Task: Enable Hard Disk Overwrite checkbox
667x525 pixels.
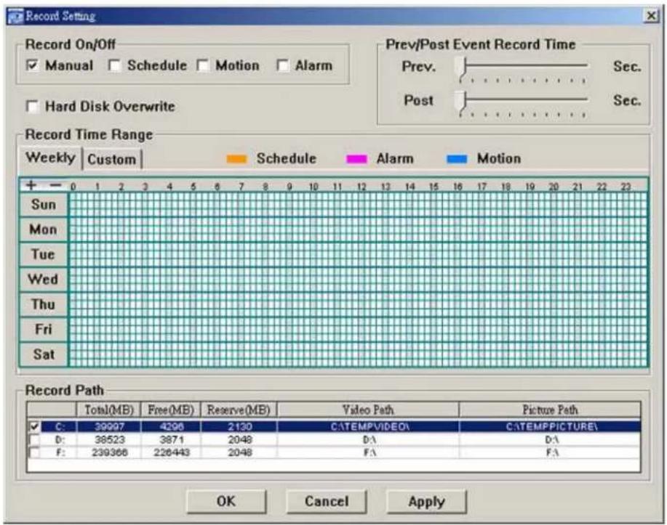Action: coord(32,106)
